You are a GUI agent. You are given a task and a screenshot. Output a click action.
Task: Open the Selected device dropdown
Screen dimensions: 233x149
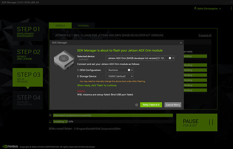[x=140, y=58]
